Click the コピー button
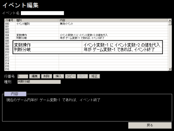Viewport: 174px width, 131px height. point(70,76)
